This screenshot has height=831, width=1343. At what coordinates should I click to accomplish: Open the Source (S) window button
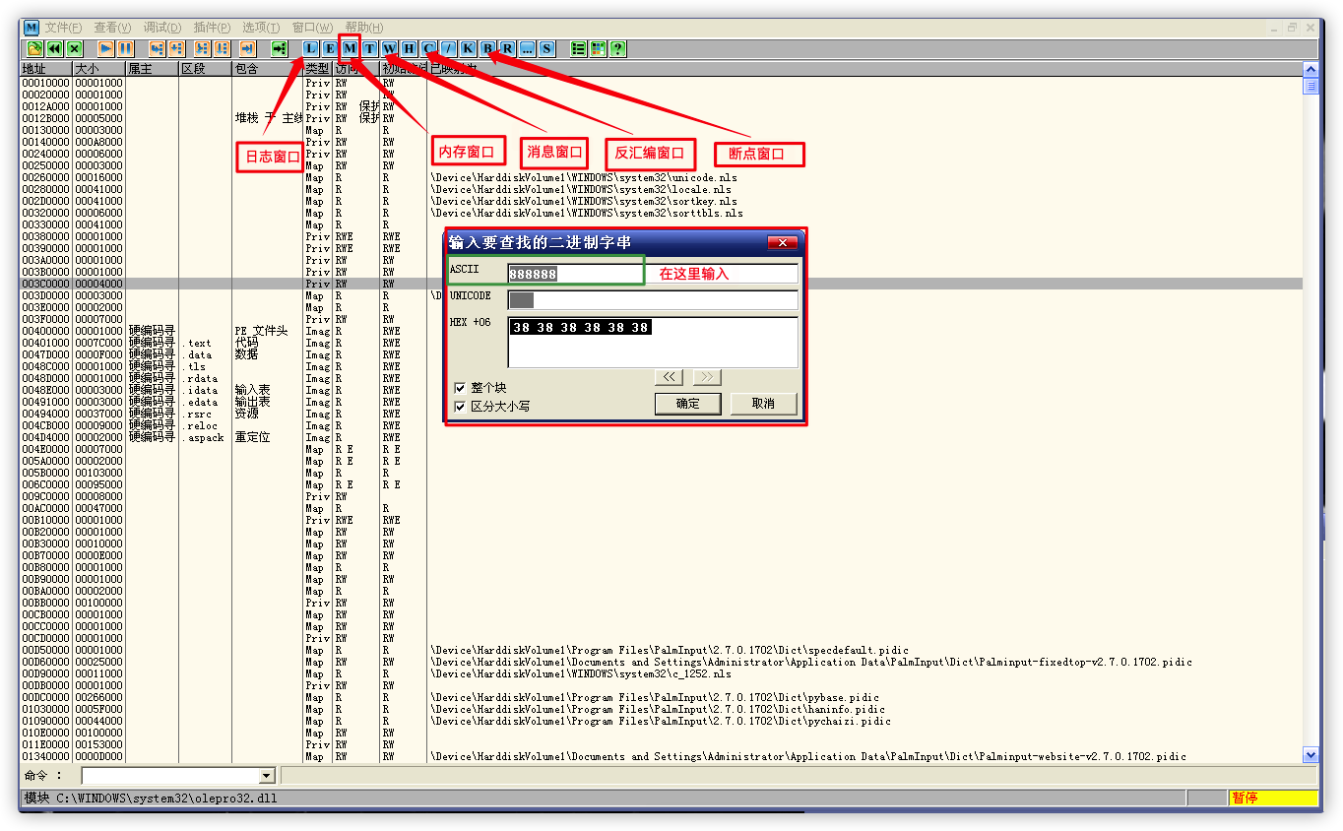pos(546,48)
